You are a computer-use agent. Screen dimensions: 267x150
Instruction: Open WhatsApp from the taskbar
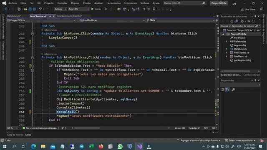[x=120, y=146]
